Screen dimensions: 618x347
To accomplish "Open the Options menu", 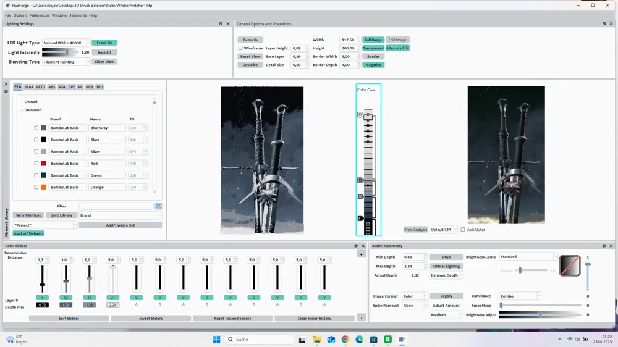I will [x=20, y=15].
